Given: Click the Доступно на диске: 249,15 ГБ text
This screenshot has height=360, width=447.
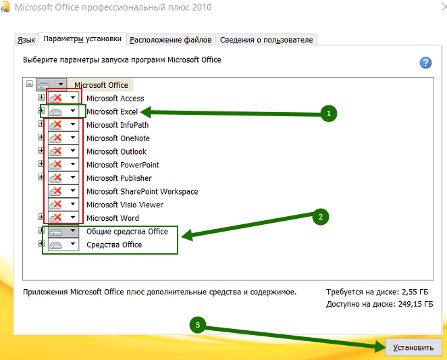Looking at the screenshot, I should pyautogui.click(x=379, y=304).
